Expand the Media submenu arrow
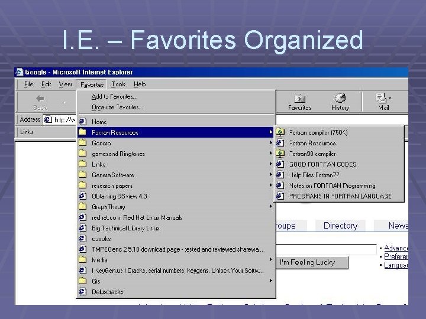Viewport: 426px width, 319px height. coord(270,259)
